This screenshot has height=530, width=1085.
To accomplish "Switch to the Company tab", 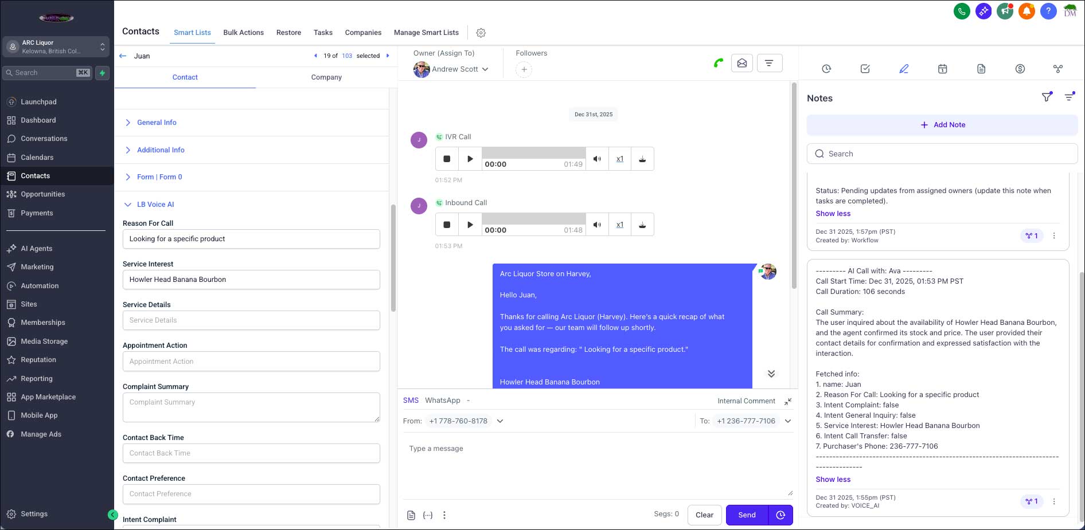I will coord(326,77).
